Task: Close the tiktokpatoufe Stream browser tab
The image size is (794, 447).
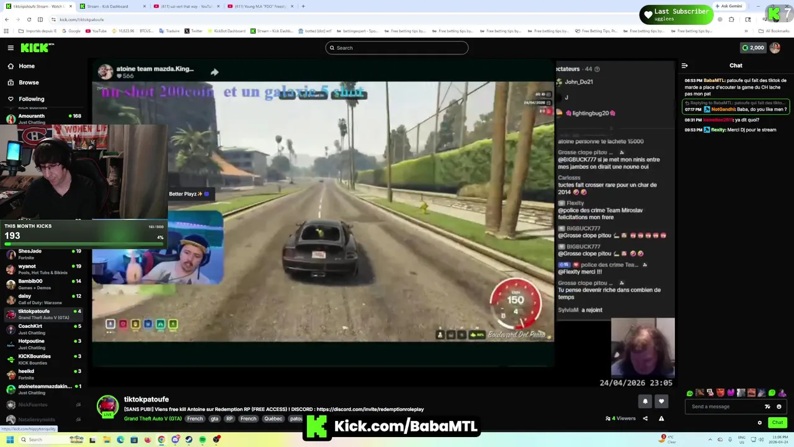Action: pyautogui.click(x=71, y=6)
